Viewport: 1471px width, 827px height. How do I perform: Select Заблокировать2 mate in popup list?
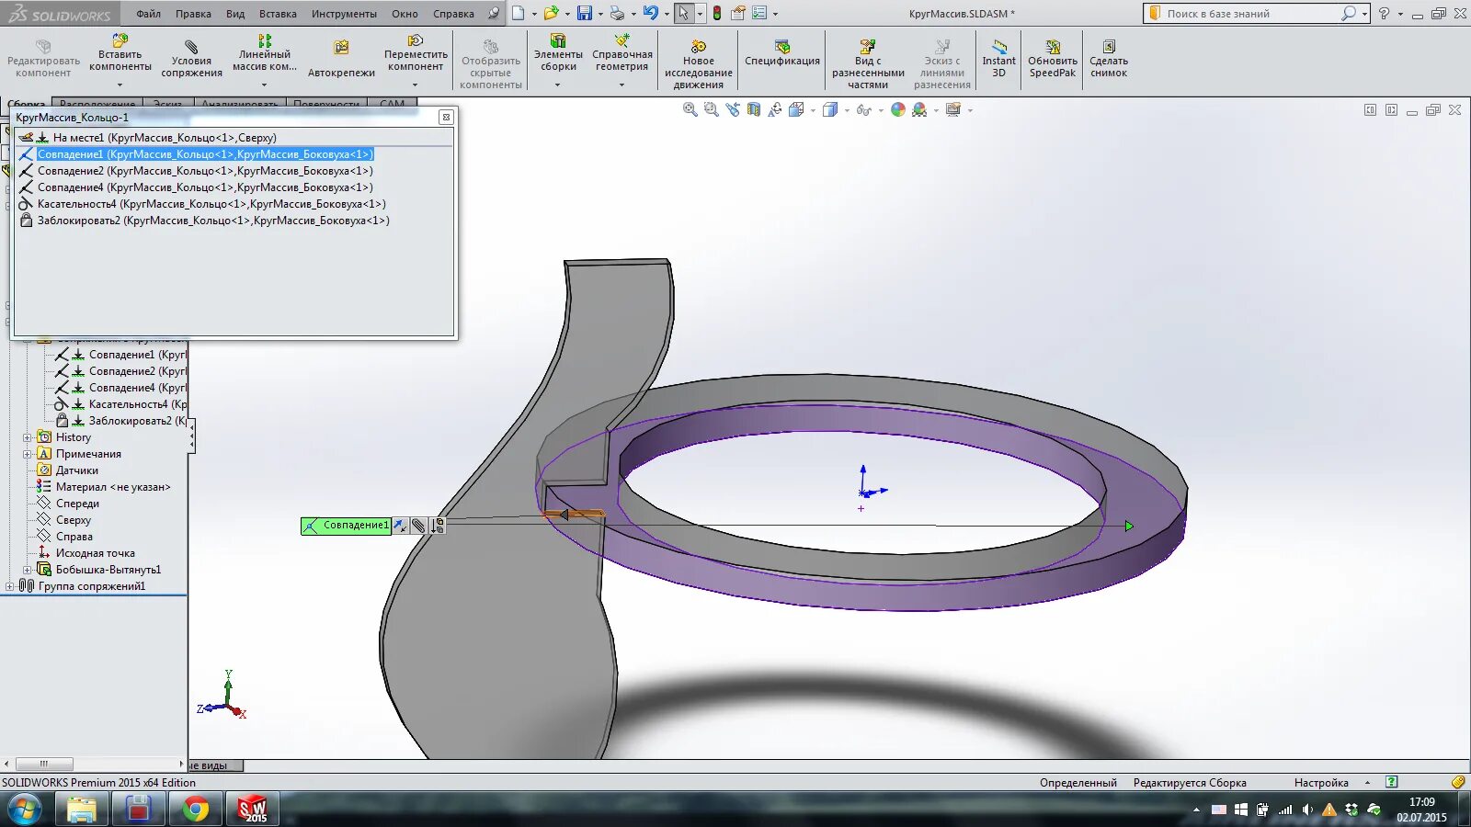point(213,221)
